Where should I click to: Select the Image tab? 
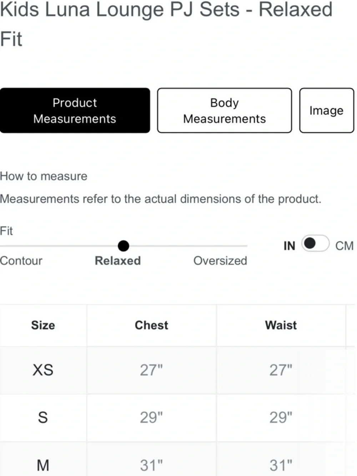tap(327, 111)
